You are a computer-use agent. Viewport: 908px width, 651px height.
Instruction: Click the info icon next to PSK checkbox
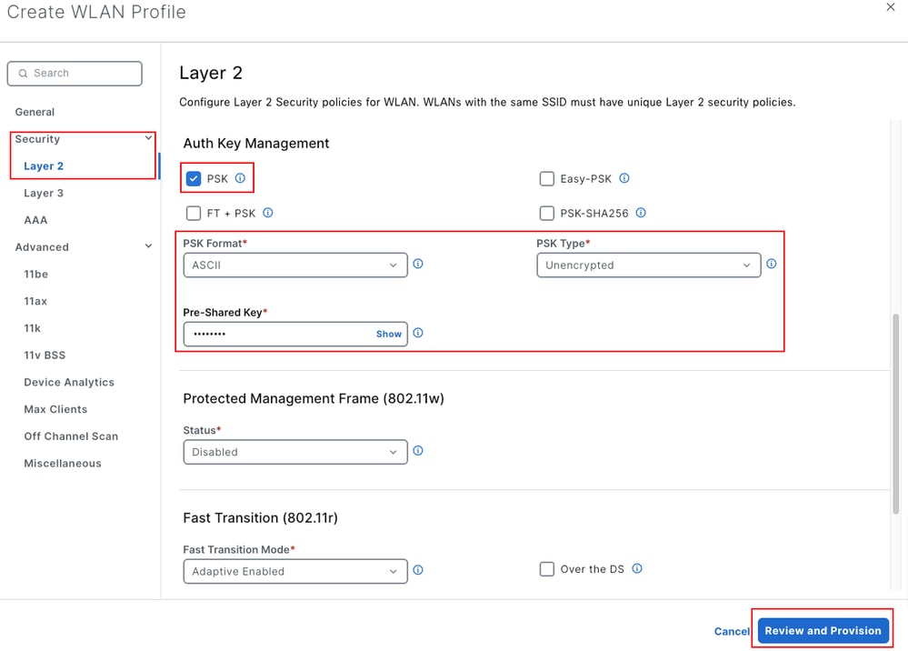pos(240,178)
